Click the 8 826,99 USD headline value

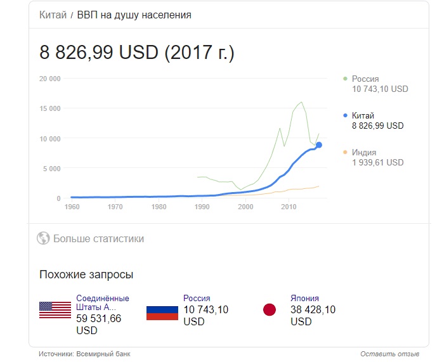[x=99, y=52]
